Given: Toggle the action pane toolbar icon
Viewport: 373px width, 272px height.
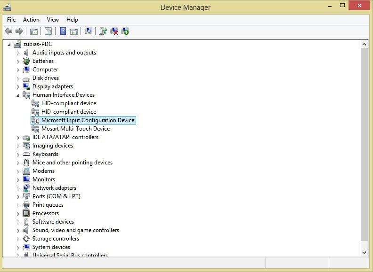Looking at the screenshot, I should tap(74, 31).
